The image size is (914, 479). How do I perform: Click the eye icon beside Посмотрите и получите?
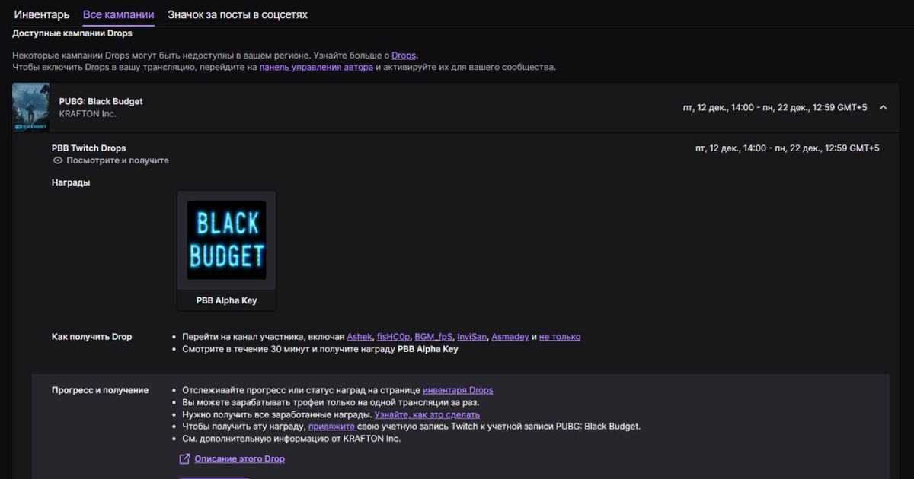tap(57, 160)
